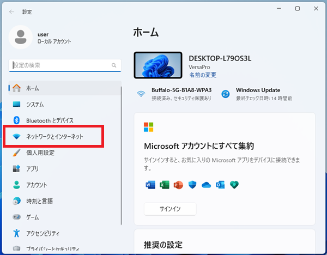
Task: Click the 時刻と言語 clock globe icon
Action: point(16,201)
